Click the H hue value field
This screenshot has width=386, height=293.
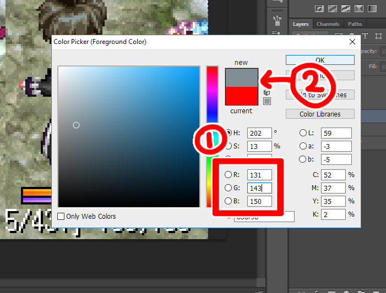point(259,133)
